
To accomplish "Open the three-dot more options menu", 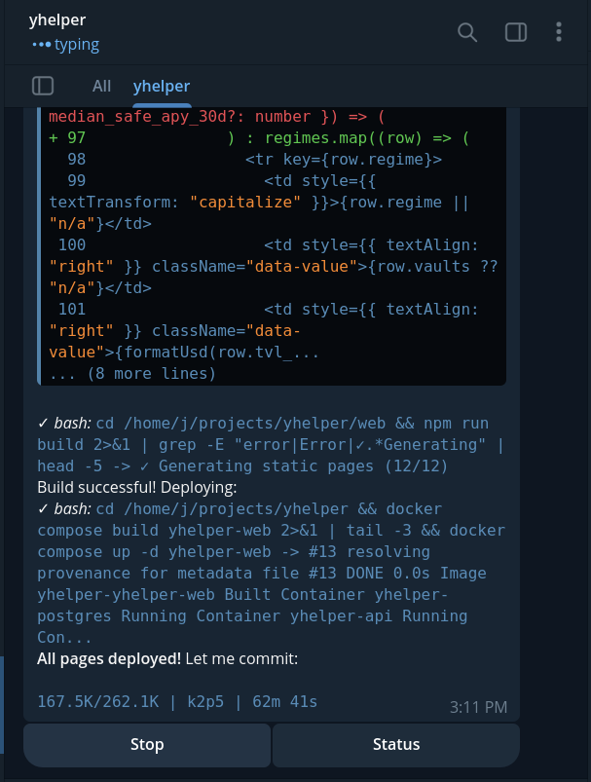I will coord(559,32).
